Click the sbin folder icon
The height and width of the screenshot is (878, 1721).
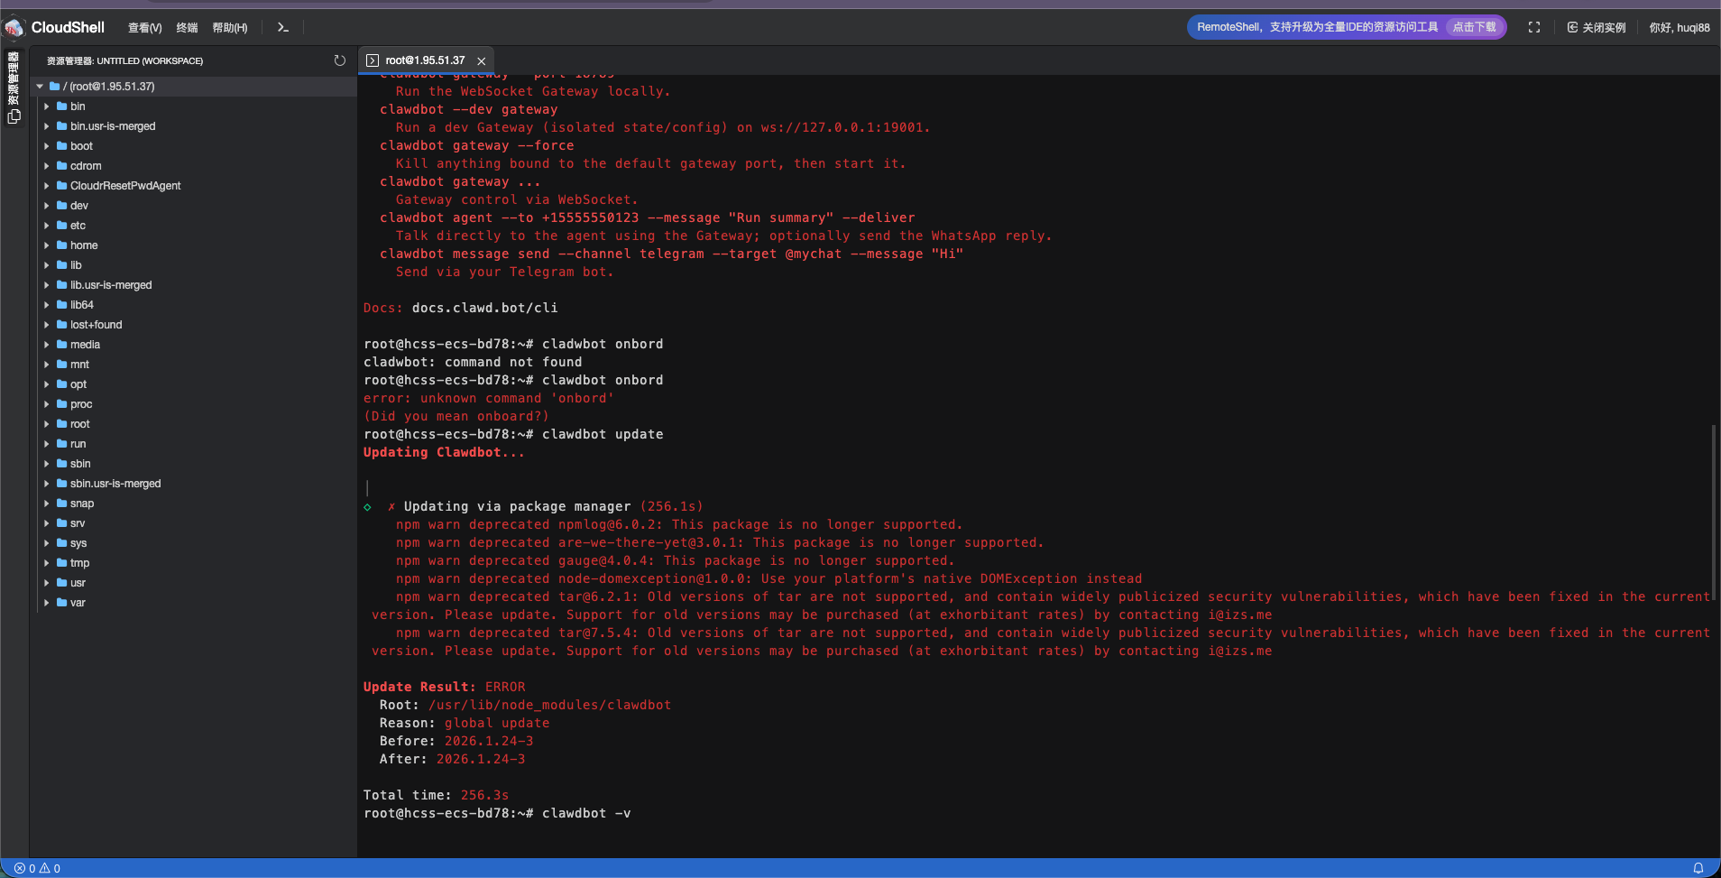(x=62, y=464)
